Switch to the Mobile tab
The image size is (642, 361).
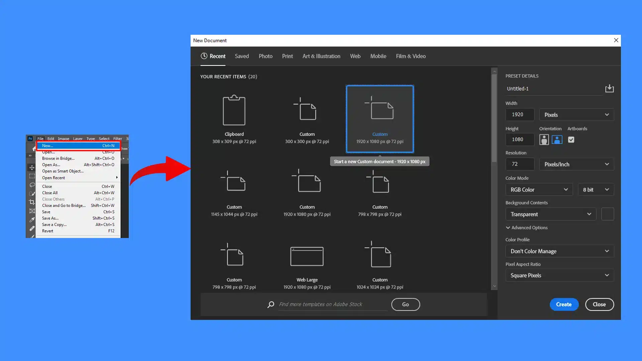click(378, 56)
